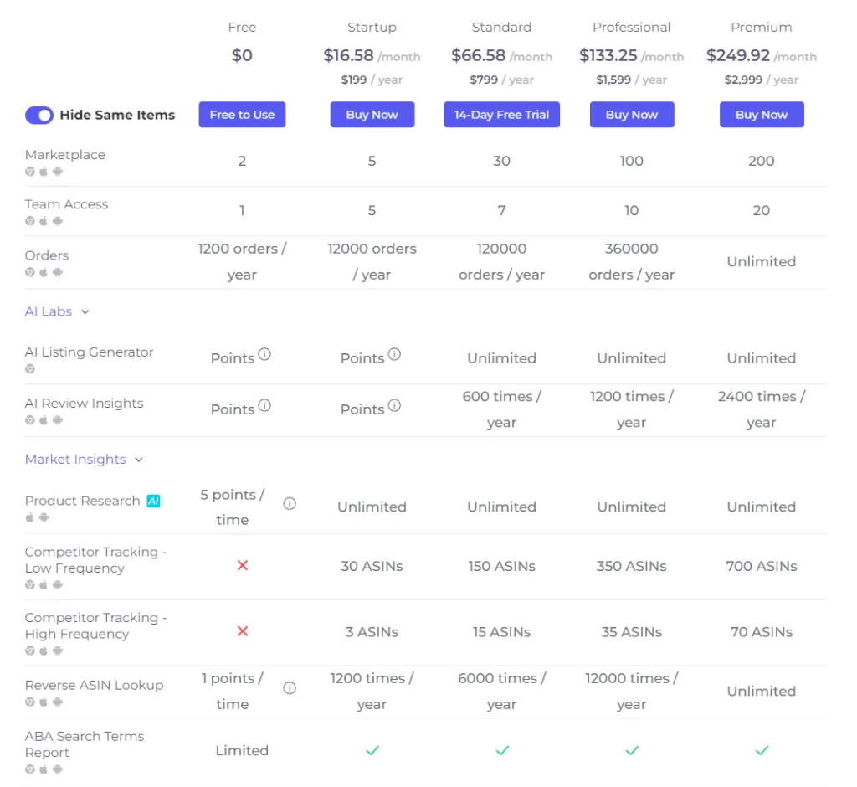
Task: Click the Free to Use button
Action: tap(242, 115)
